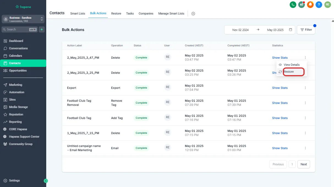Open the calendar icon in date range

[291, 30]
